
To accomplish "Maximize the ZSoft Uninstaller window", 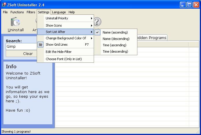I will coord(189,5).
